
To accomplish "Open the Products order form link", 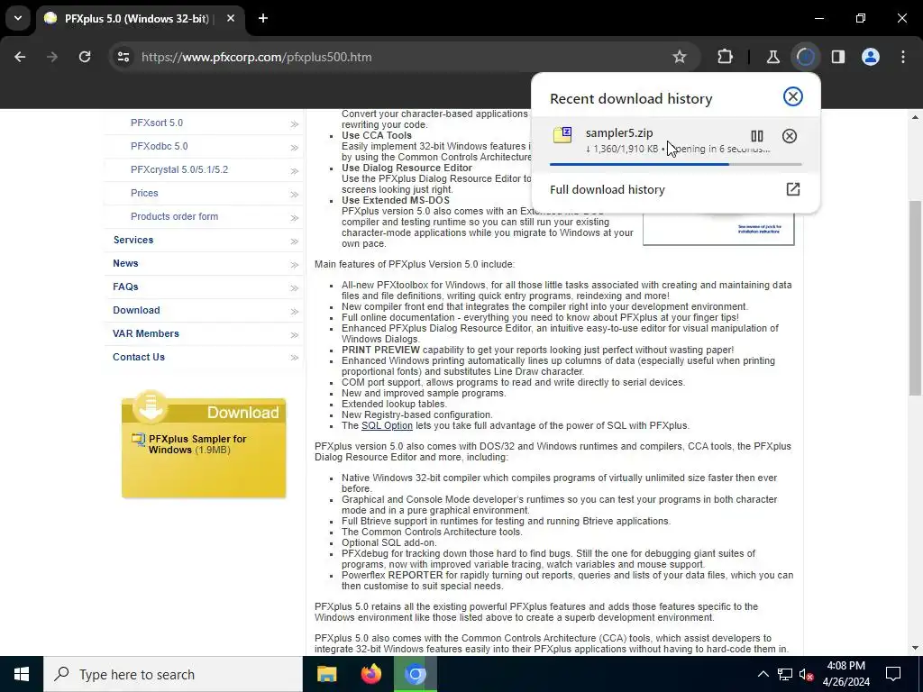I will click(174, 216).
